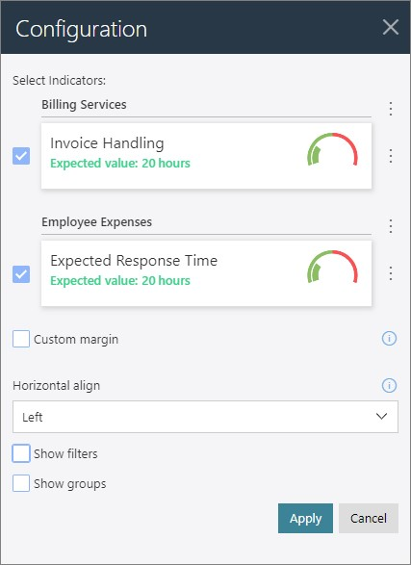Open Invoice Handling indicator options menu
Screen dimensions: 411x565
pyautogui.click(x=391, y=156)
